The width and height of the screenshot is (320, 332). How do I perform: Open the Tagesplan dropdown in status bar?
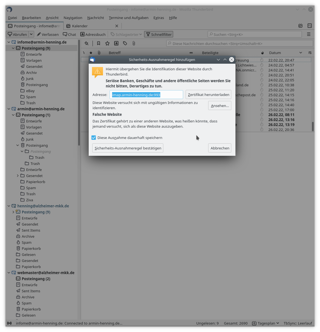pyautogui.click(x=265, y=323)
